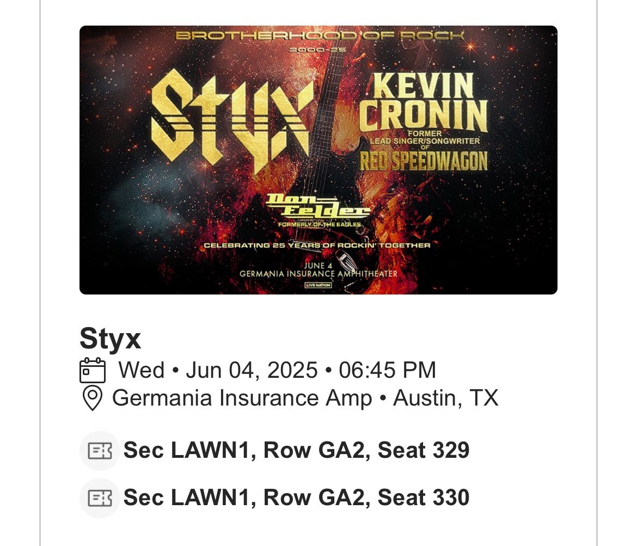
Task: Click the location pin icon
Action: click(92, 398)
